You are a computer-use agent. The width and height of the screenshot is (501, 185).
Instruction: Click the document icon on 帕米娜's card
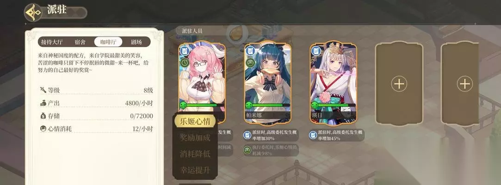(251, 51)
